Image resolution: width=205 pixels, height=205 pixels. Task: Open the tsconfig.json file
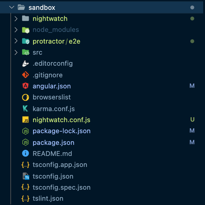pos(53,176)
